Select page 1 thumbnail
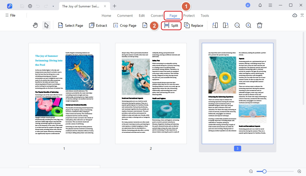Viewport: 306px width, 176px height. (x=64, y=93)
